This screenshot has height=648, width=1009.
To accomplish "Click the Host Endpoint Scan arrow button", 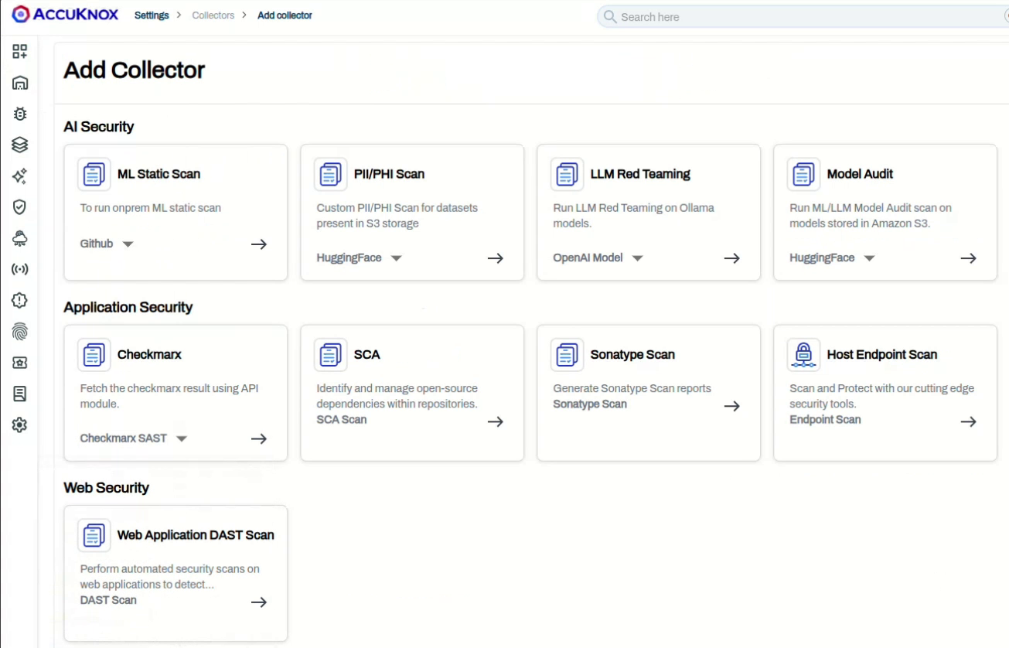I will pos(969,421).
